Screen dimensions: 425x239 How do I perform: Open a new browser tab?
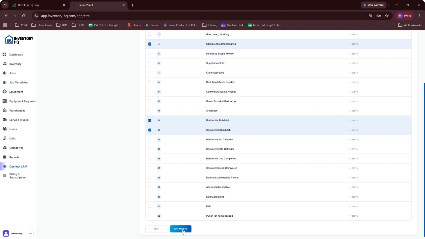tap(133, 5)
